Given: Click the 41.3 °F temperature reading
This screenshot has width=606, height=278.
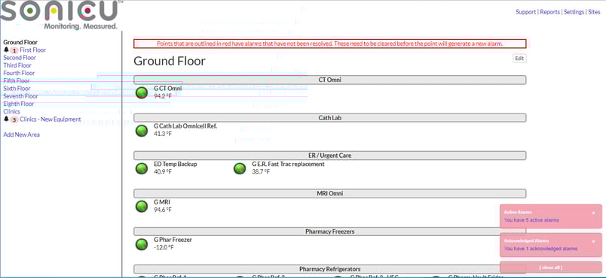Looking at the screenshot, I should [x=163, y=134].
